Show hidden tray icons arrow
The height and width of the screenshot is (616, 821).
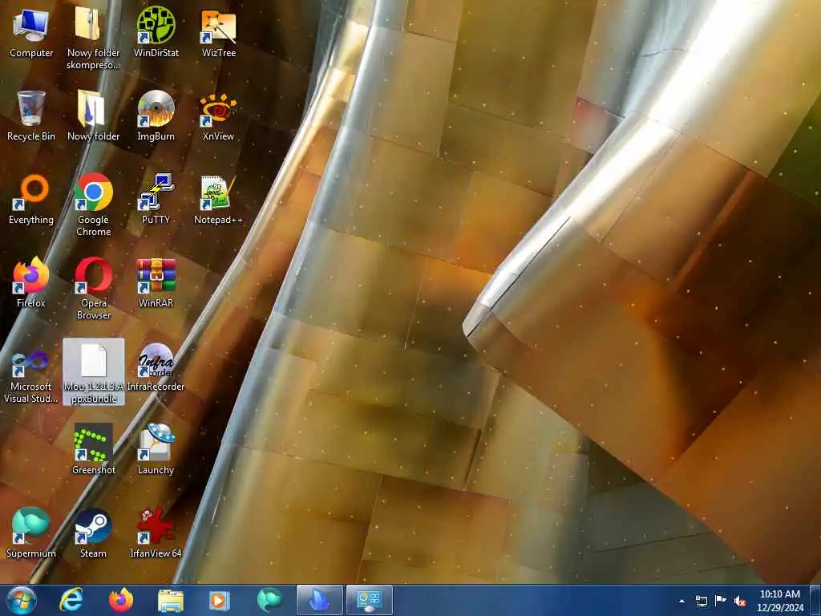tap(681, 601)
